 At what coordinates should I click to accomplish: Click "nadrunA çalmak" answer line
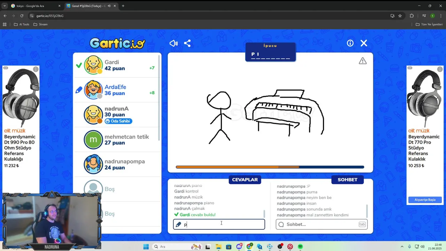click(x=190, y=208)
